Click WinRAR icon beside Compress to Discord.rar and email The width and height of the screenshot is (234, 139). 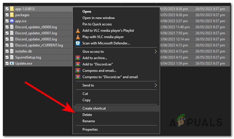tap(78, 77)
